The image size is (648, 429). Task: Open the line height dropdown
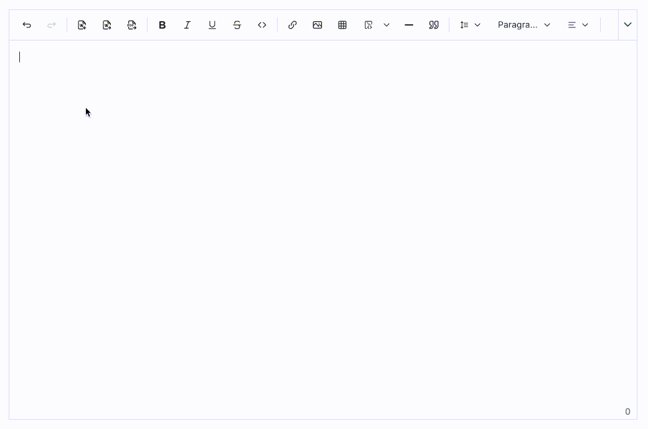tap(469, 25)
